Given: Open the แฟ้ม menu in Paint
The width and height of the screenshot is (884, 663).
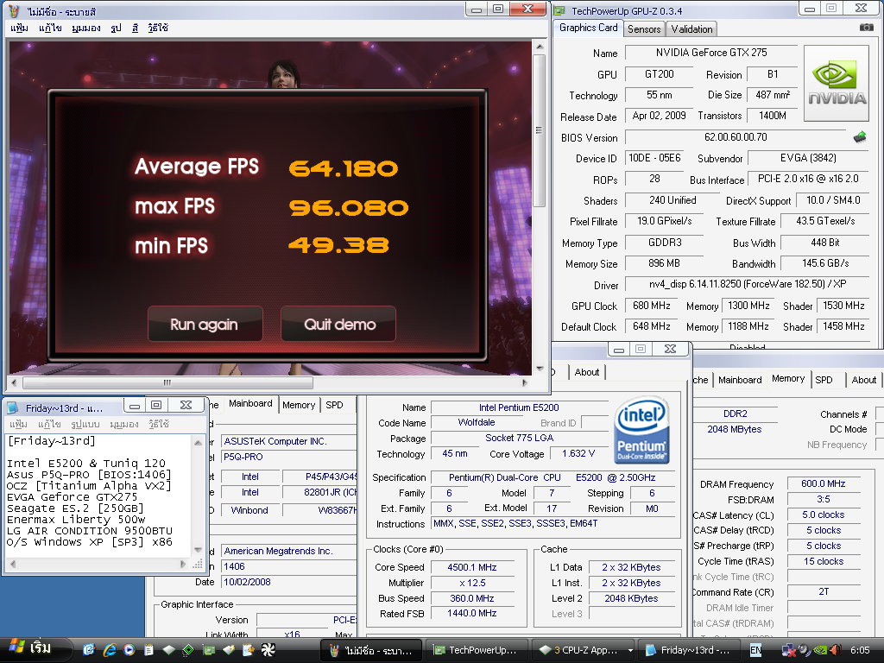Looking at the screenshot, I should click(x=19, y=28).
